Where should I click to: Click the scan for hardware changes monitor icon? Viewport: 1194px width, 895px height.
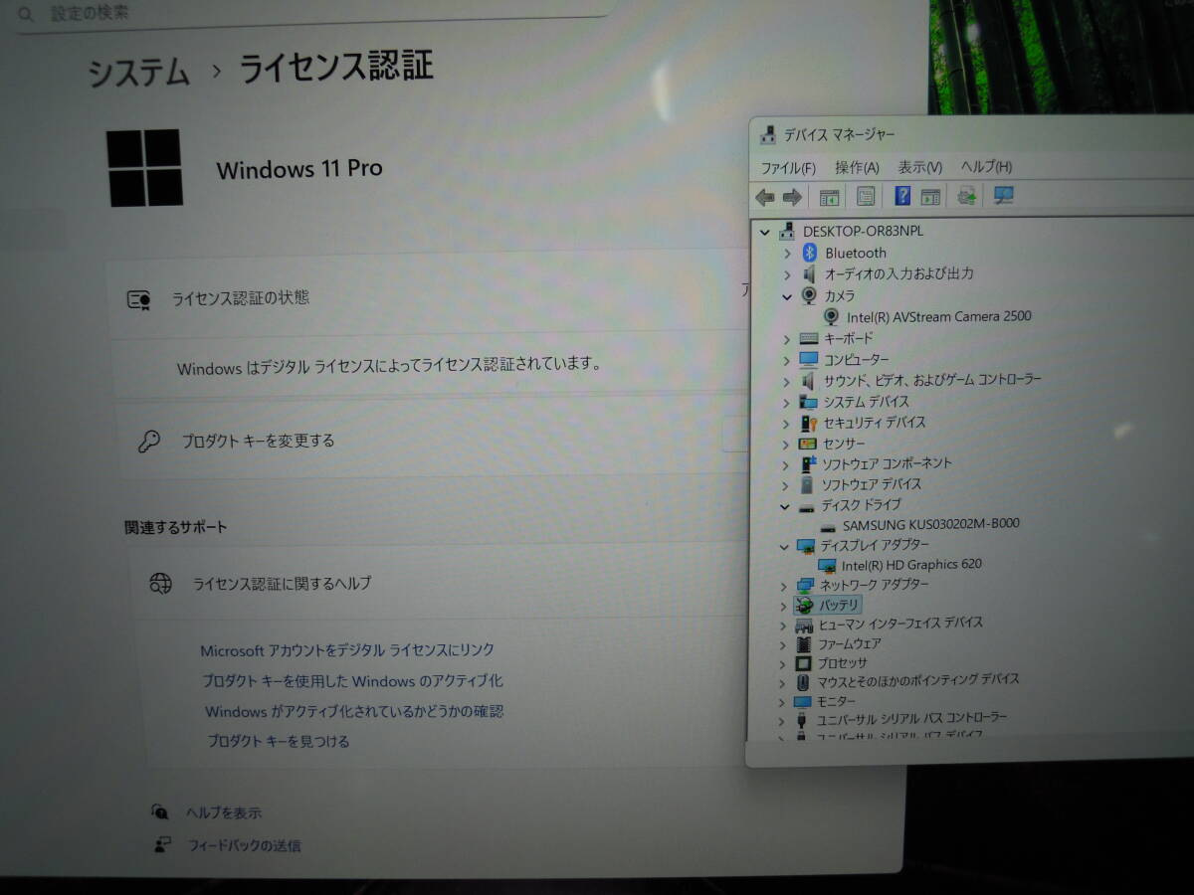pyautogui.click(x=1003, y=195)
